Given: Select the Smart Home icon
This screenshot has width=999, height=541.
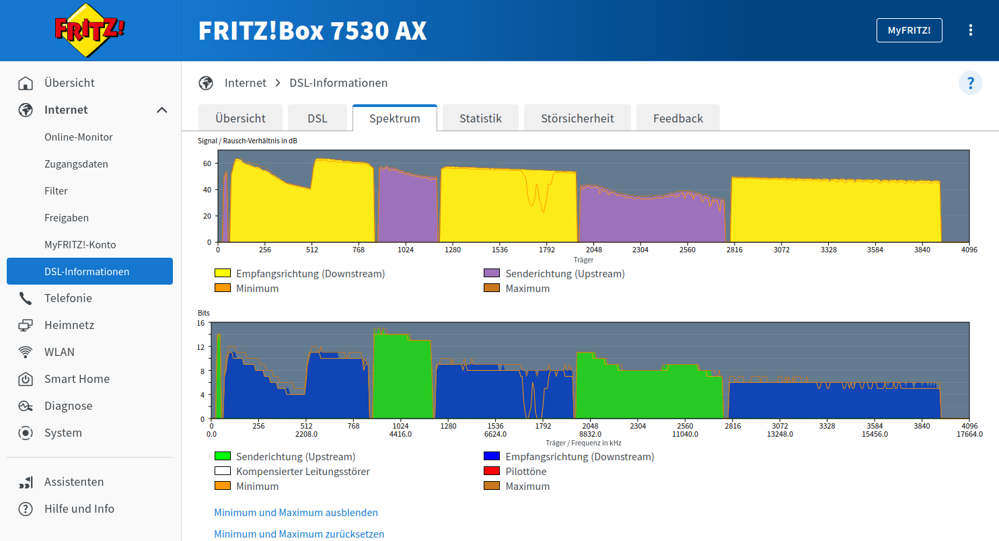Looking at the screenshot, I should pyautogui.click(x=26, y=379).
